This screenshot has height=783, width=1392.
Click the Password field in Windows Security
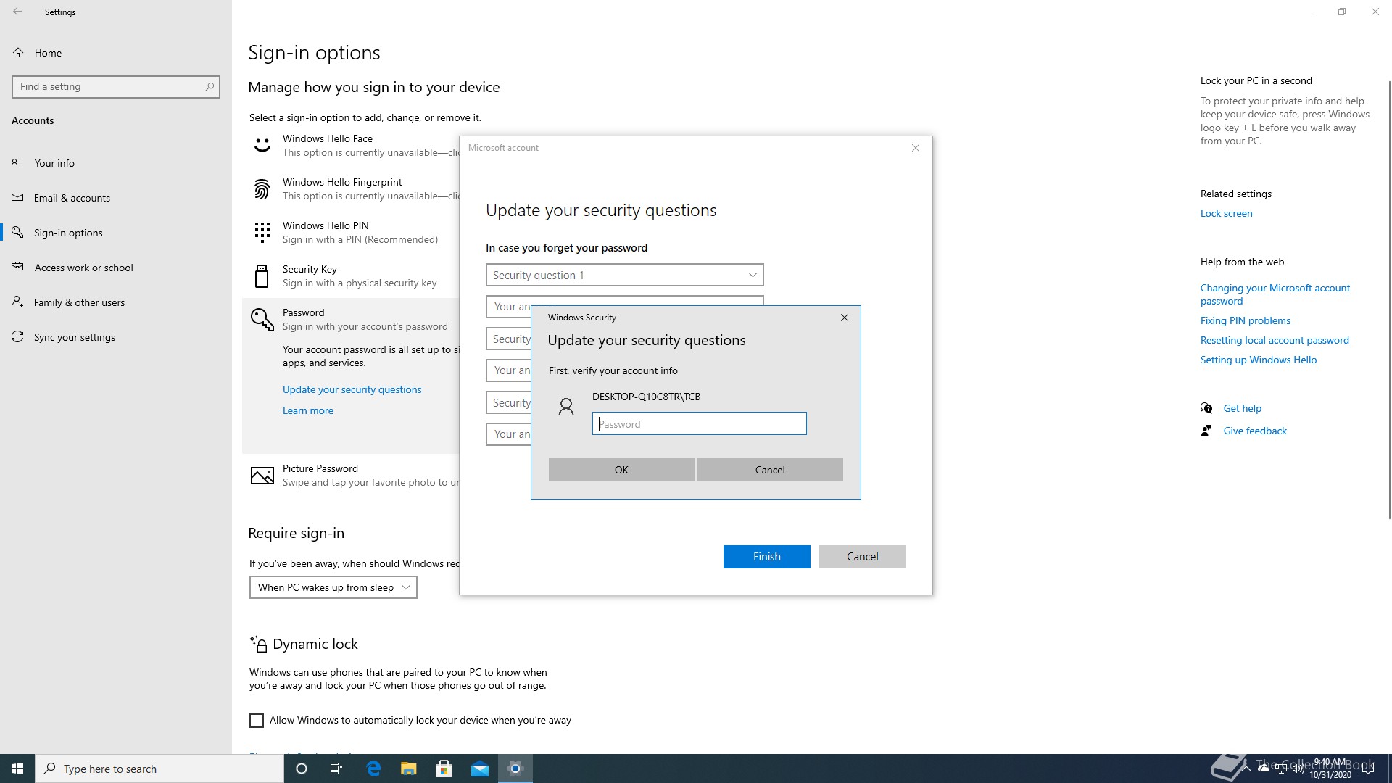coord(699,424)
